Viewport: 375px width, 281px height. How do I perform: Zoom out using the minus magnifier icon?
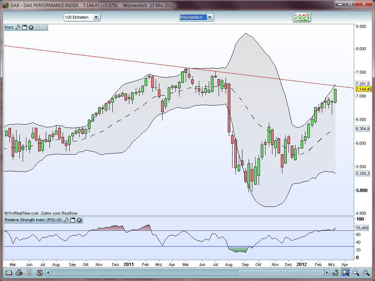click(x=355, y=273)
